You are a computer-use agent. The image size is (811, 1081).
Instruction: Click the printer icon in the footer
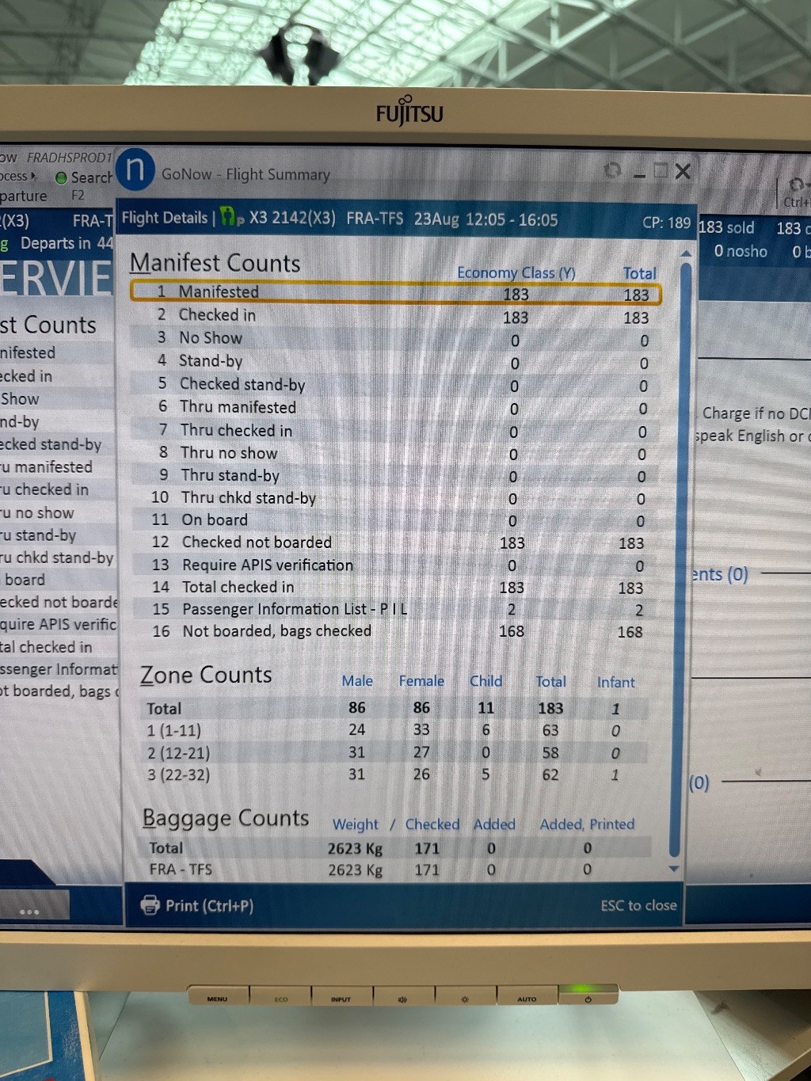point(150,904)
